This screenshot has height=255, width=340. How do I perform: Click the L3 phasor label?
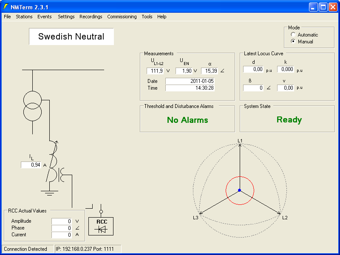[x=195, y=218]
